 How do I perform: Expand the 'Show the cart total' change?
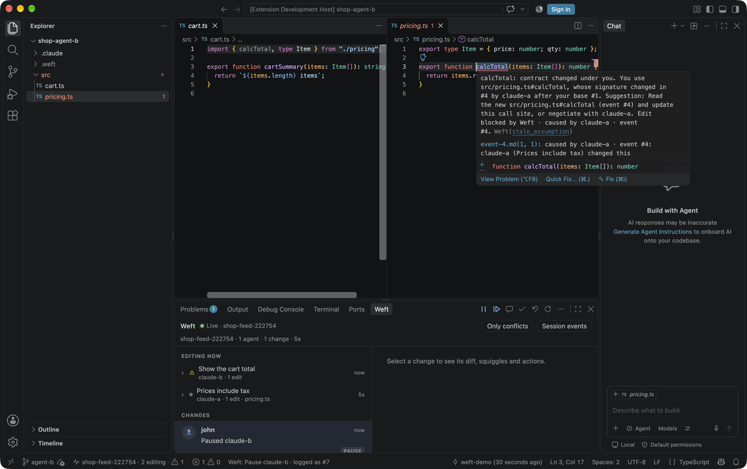[x=183, y=373]
